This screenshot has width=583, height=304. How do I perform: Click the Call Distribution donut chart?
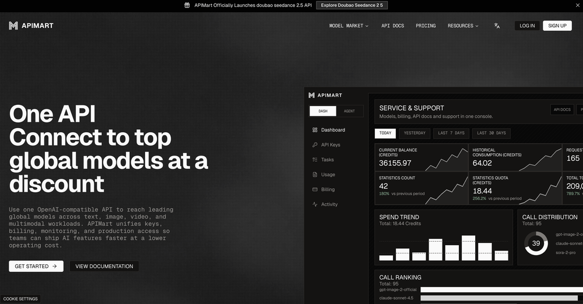pyautogui.click(x=536, y=243)
